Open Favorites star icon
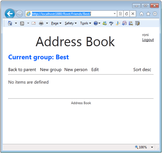The image size is (162, 153). tap(148, 14)
